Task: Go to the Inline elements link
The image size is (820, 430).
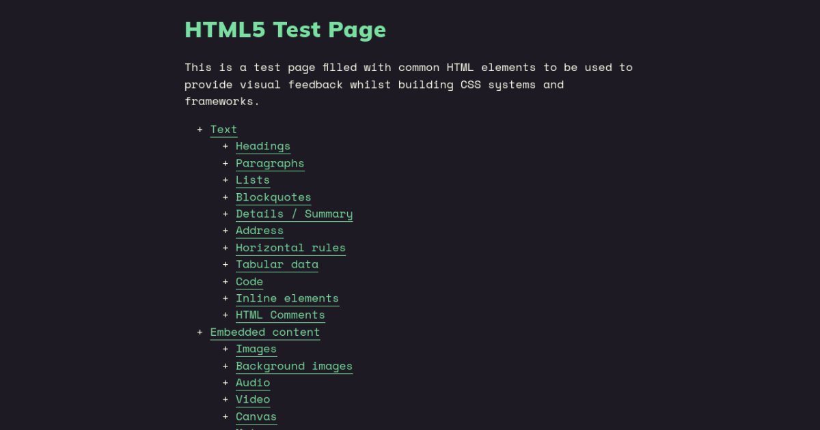Action: (287, 298)
